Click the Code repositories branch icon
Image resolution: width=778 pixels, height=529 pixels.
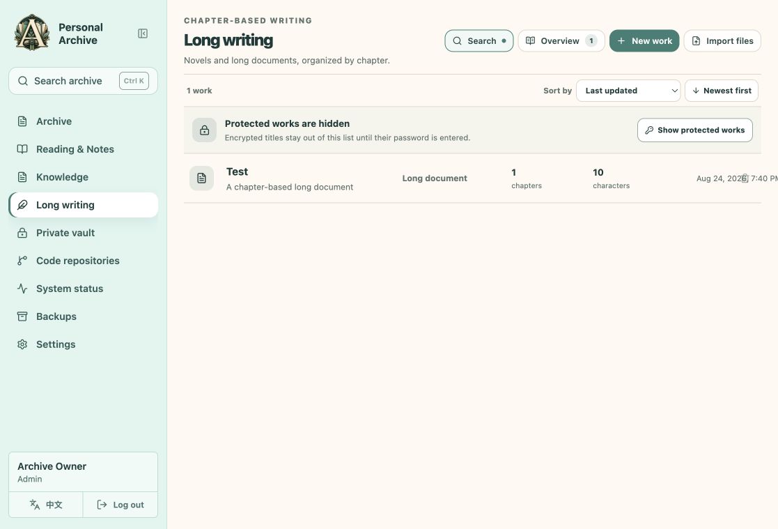(22, 260)
